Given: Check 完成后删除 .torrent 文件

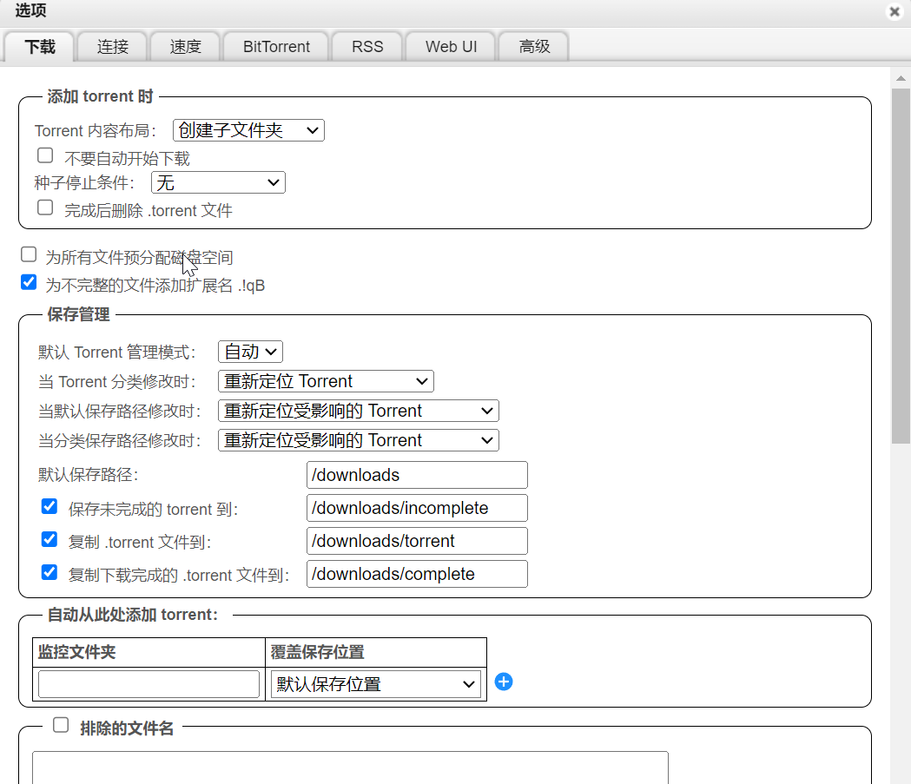Looking at the screenshot, I should point(44,207).
